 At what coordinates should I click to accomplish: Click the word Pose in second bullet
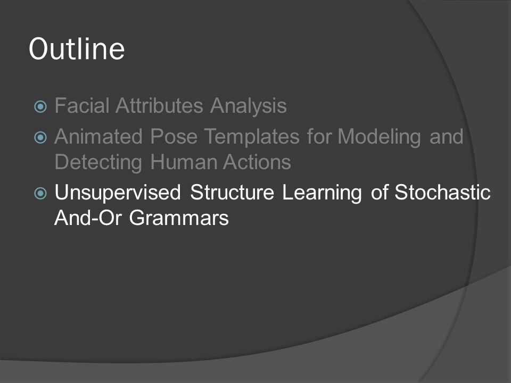(174, 136)
